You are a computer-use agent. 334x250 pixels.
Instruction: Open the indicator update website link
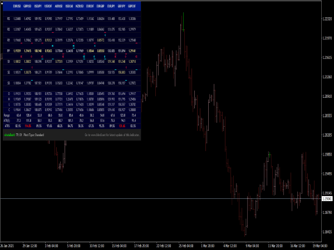(x=112, y=135)
